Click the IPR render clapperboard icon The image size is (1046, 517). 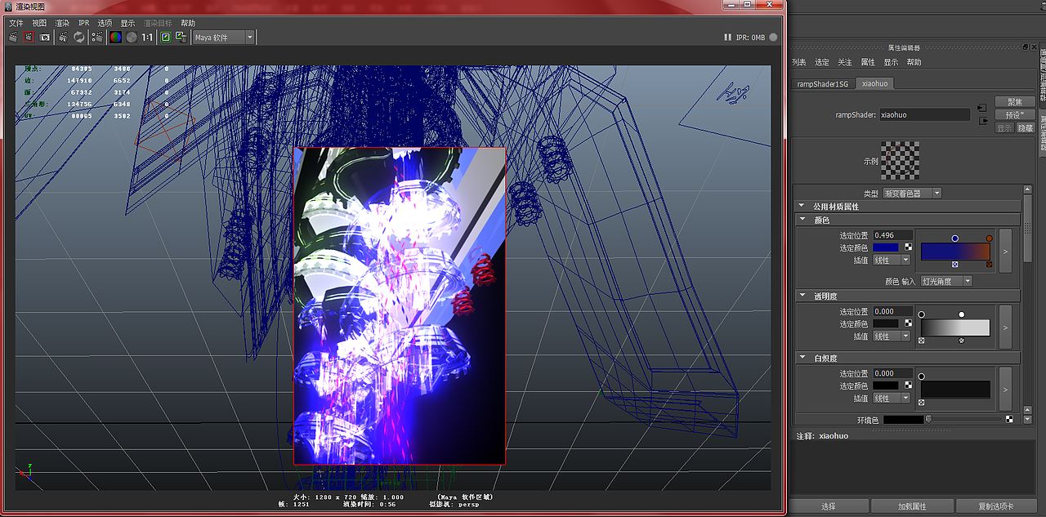pos(63,37)
